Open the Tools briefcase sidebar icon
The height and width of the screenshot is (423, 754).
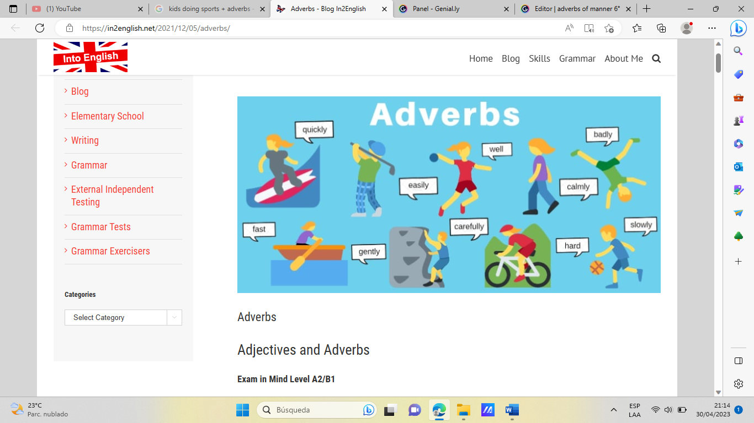(738, 97)
